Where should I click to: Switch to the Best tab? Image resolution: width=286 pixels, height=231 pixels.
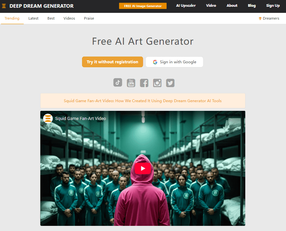point(51,18)
